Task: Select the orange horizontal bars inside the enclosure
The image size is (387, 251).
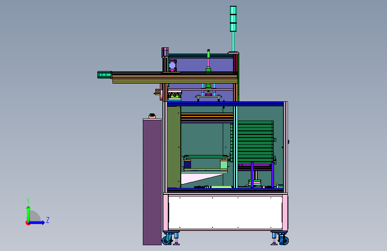Action: pyautogui.click(x=207, y=115)
